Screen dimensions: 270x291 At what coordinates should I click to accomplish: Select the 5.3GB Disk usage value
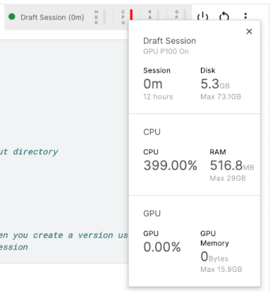tap(215, 84)
